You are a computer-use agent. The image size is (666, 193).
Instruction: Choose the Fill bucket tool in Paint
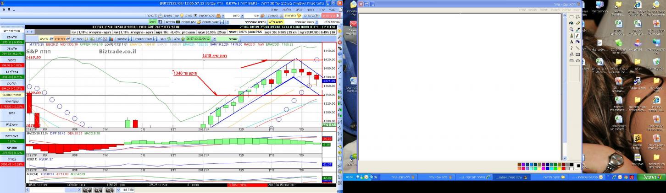click(x=572, y=23)
